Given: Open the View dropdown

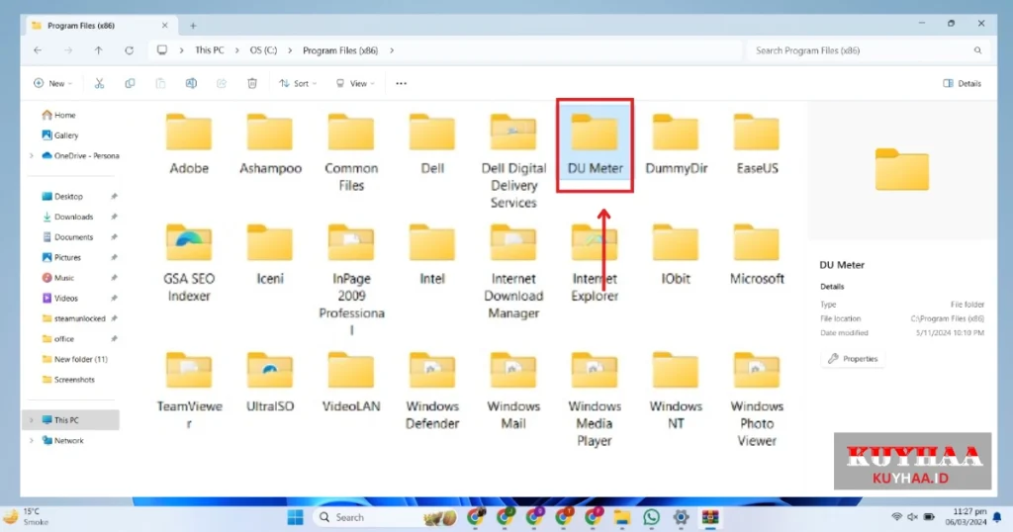Looking at the screenshot, I should pos(355,83).
